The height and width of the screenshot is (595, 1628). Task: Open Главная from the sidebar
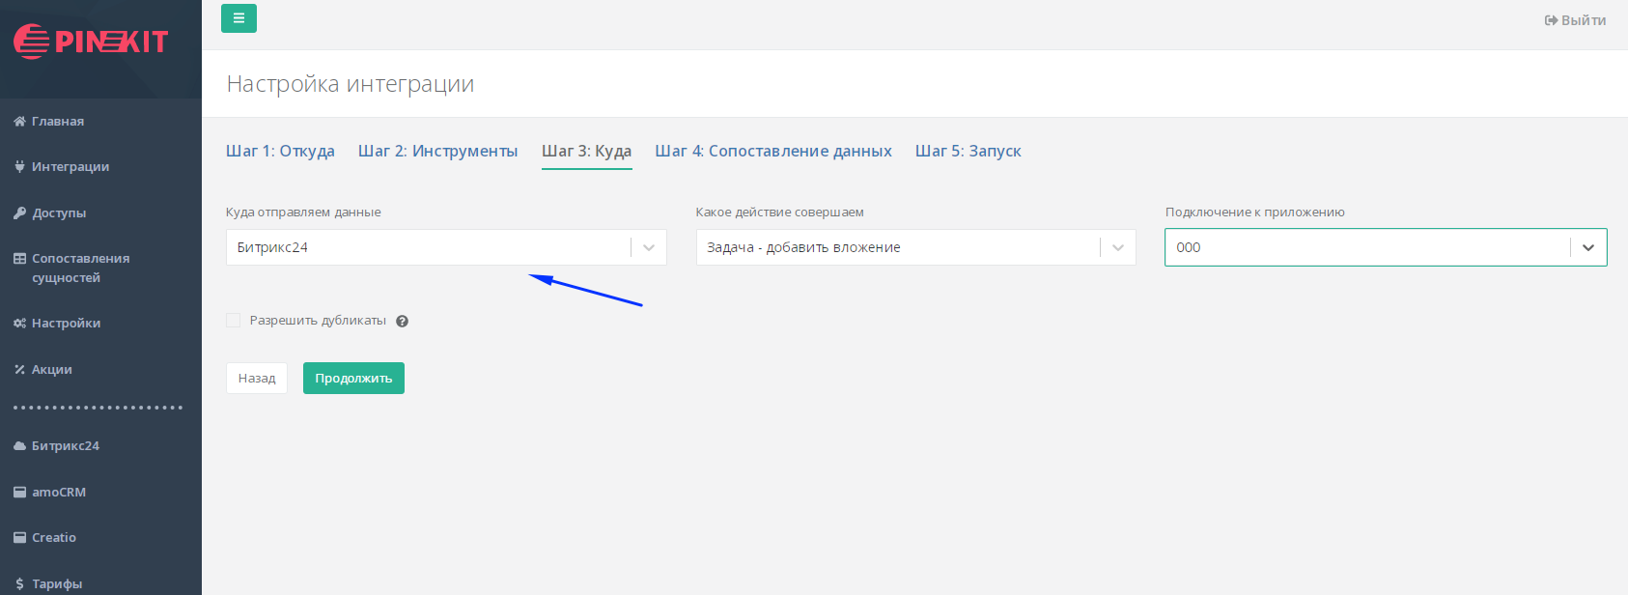[58, 122]
